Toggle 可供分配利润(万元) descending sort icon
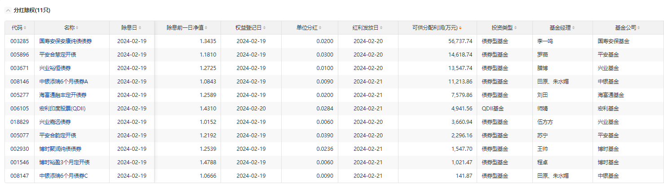Viewport: 664px width, 184px height. (460, 28)
